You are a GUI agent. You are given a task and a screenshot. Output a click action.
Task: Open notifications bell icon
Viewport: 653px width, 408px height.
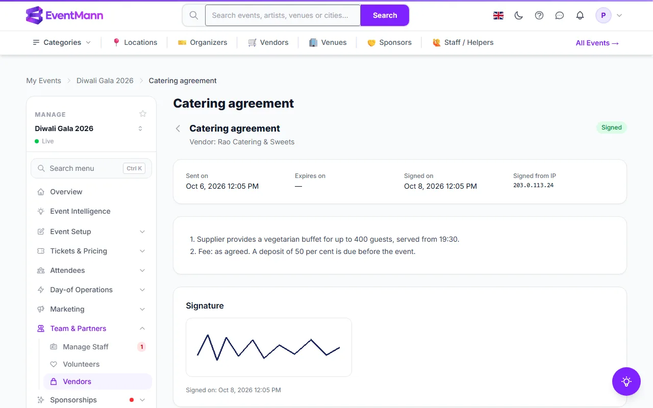click(x=580, y=15)
